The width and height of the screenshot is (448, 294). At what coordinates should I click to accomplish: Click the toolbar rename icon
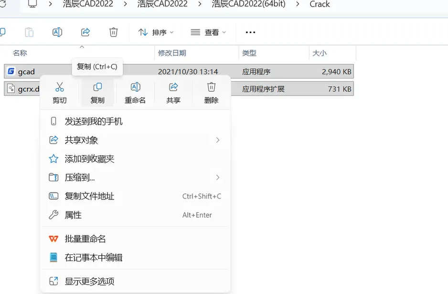(57, 32)
